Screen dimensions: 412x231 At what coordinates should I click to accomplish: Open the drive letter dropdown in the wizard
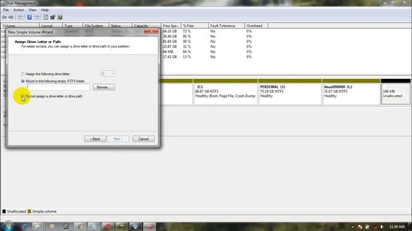(x=108, y=74)
